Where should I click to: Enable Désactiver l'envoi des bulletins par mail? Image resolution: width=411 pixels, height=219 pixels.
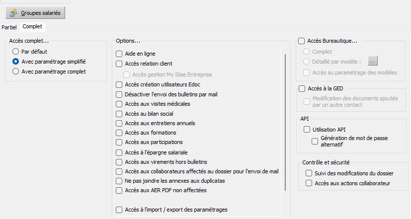119,94
